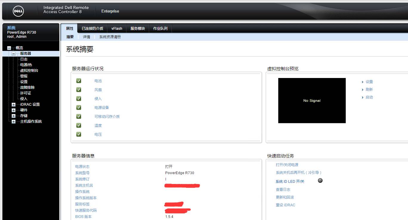The height and width of the screenshot is (220, 408).
Task: Open 警报 in the navigation tree
Action: click(24, 76)
